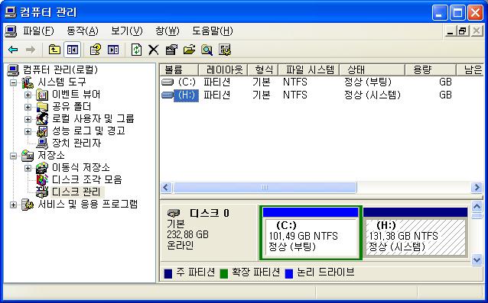Screen dimensions: 488x303
Task: Open the 파일(F) menu
Action: click(38, 31)
